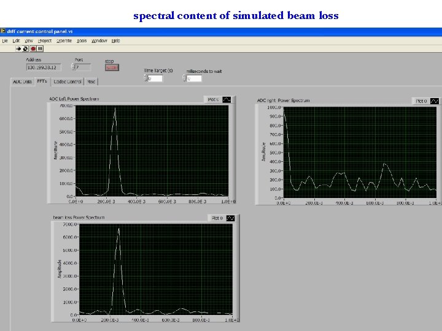Click the Amplitude label of beam loss graph
The image size is (442, 331).
[x=60, y=269]
